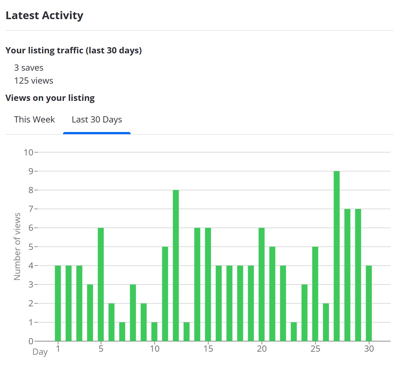395x368 pixels.
Task: Click the day 20 bar in chart
Action: (x=262, y=284)
